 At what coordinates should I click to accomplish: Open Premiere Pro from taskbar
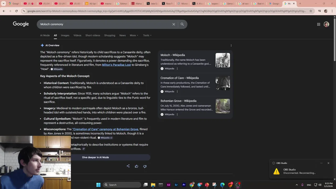click(184, 185)
